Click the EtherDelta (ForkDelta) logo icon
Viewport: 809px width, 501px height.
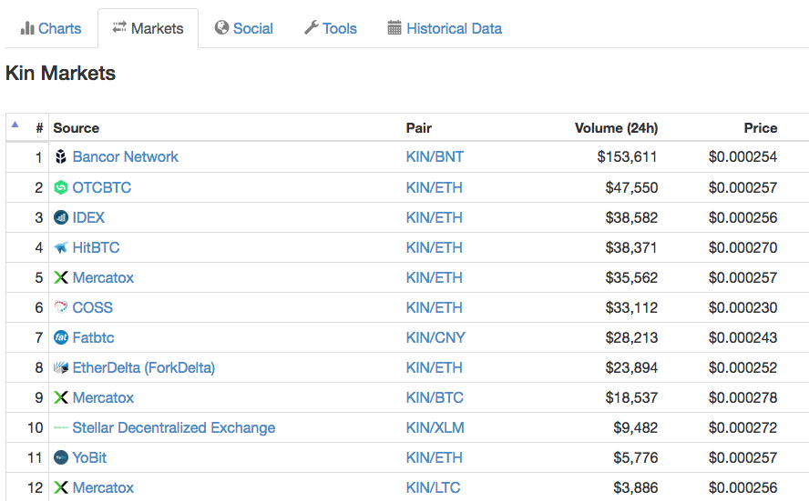(61, 367)
